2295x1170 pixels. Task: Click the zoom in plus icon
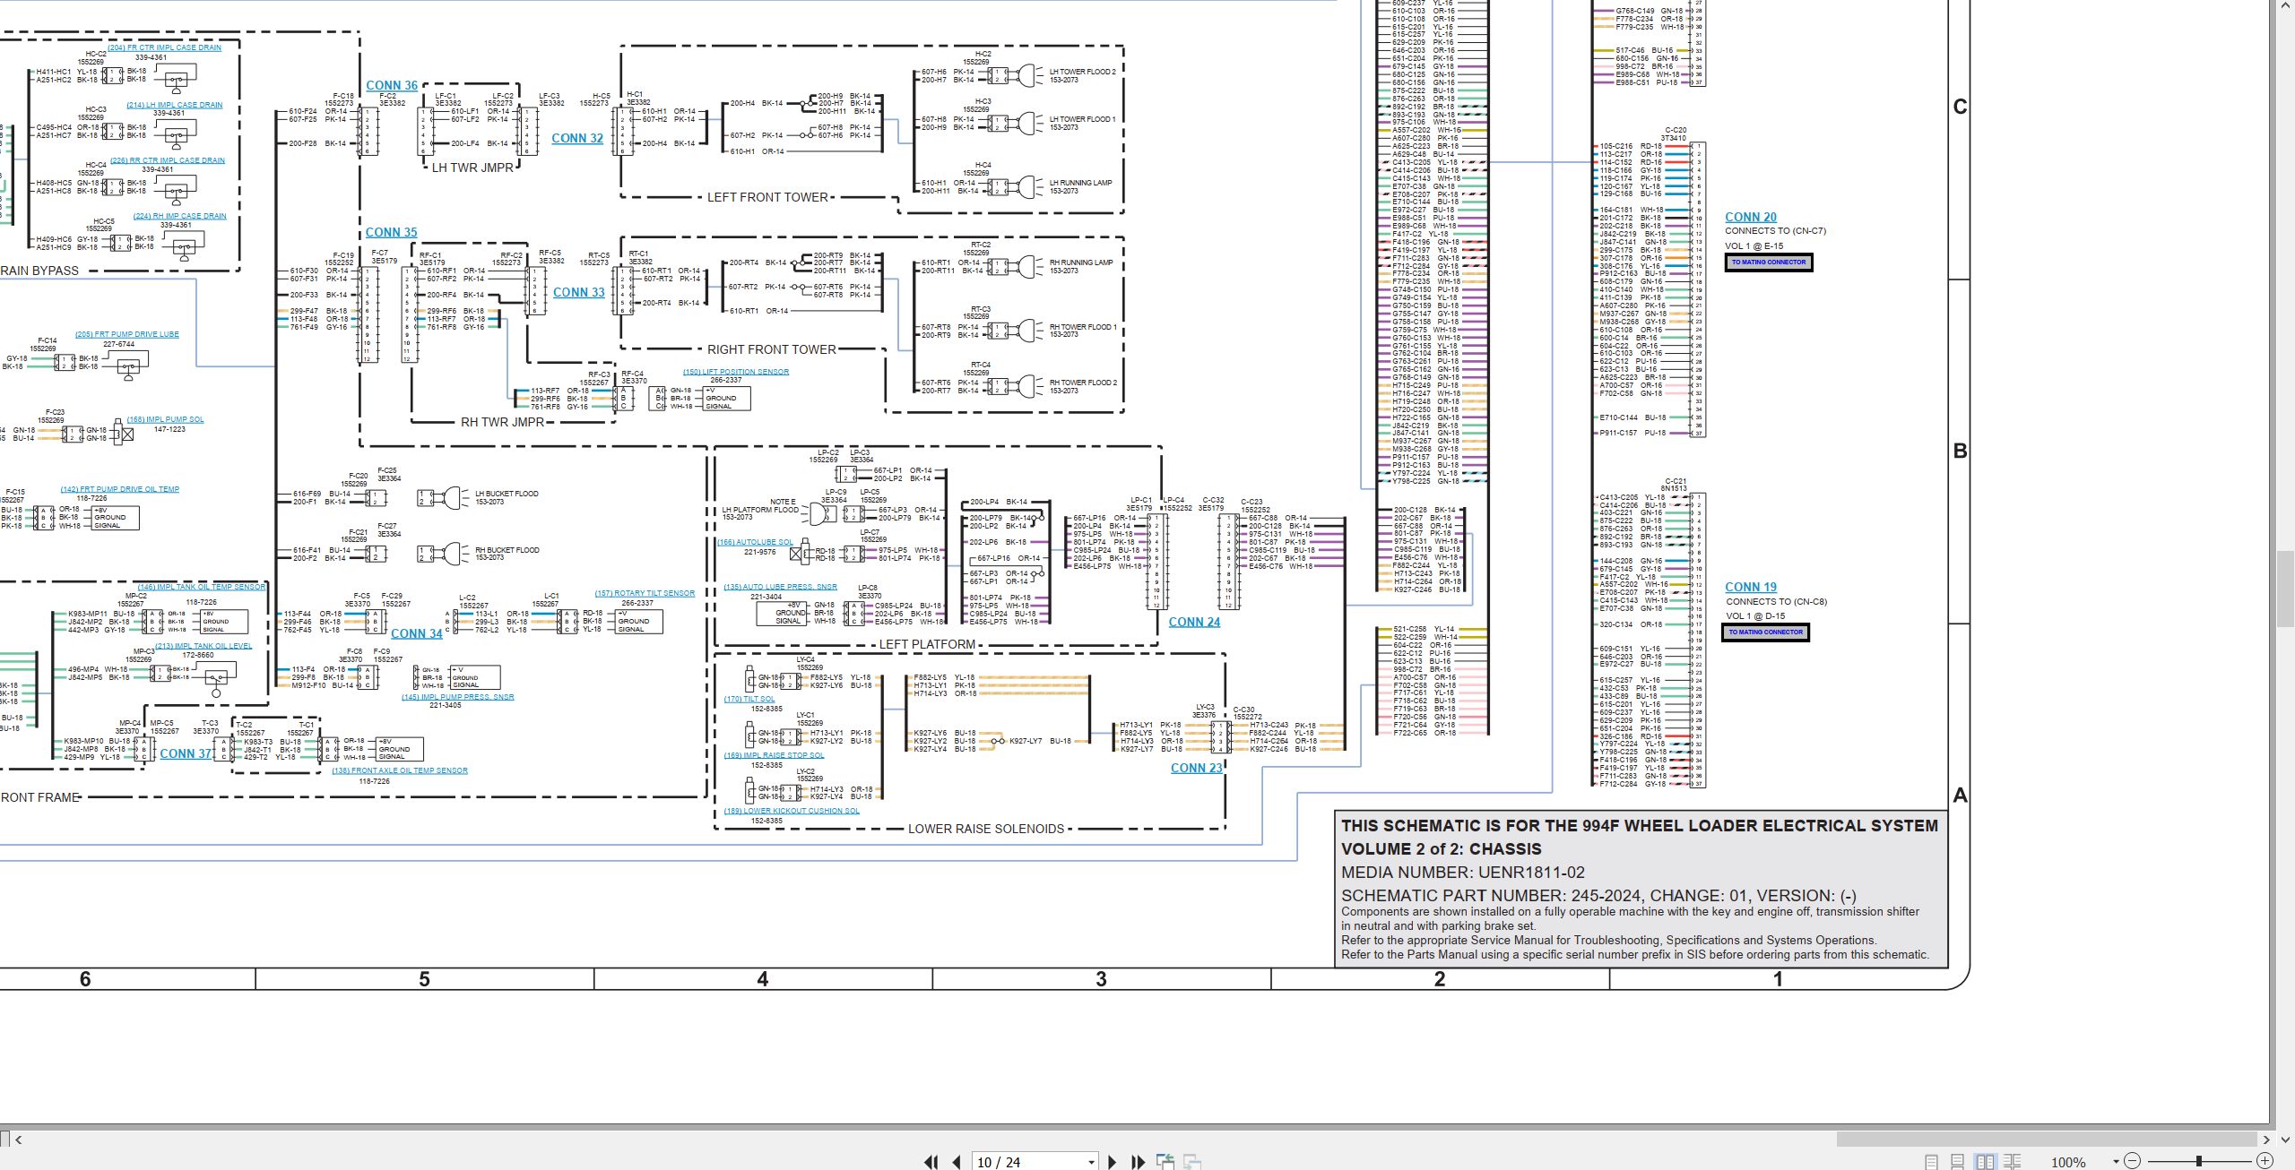point(2265,1161)
